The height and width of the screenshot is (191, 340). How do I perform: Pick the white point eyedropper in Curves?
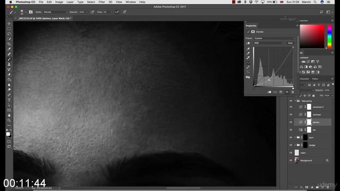click(x=248, y=58)
